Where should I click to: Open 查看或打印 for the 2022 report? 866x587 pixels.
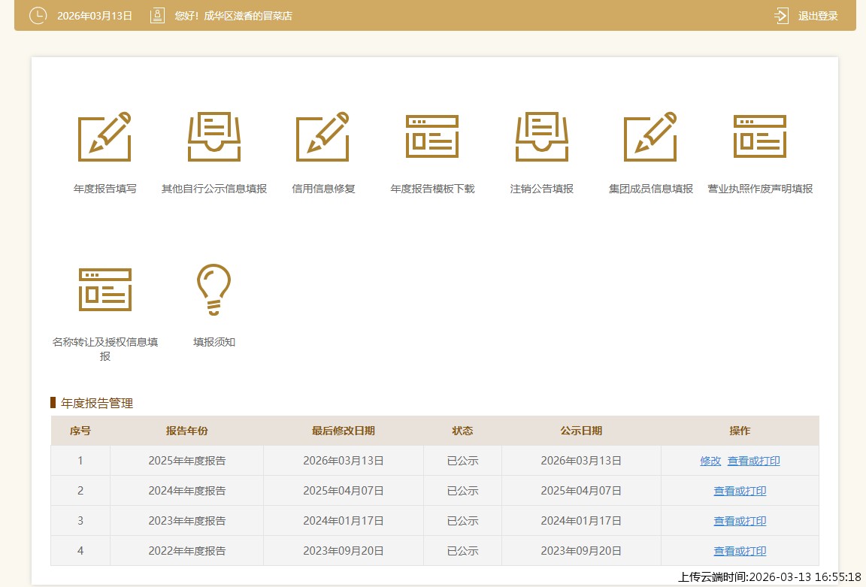740,551
